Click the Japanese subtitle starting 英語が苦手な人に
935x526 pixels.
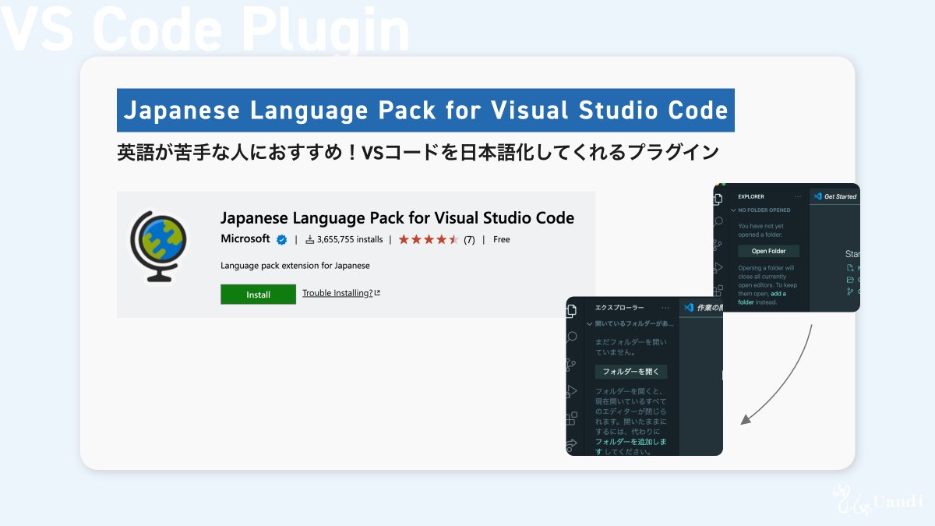click(418, 152)
